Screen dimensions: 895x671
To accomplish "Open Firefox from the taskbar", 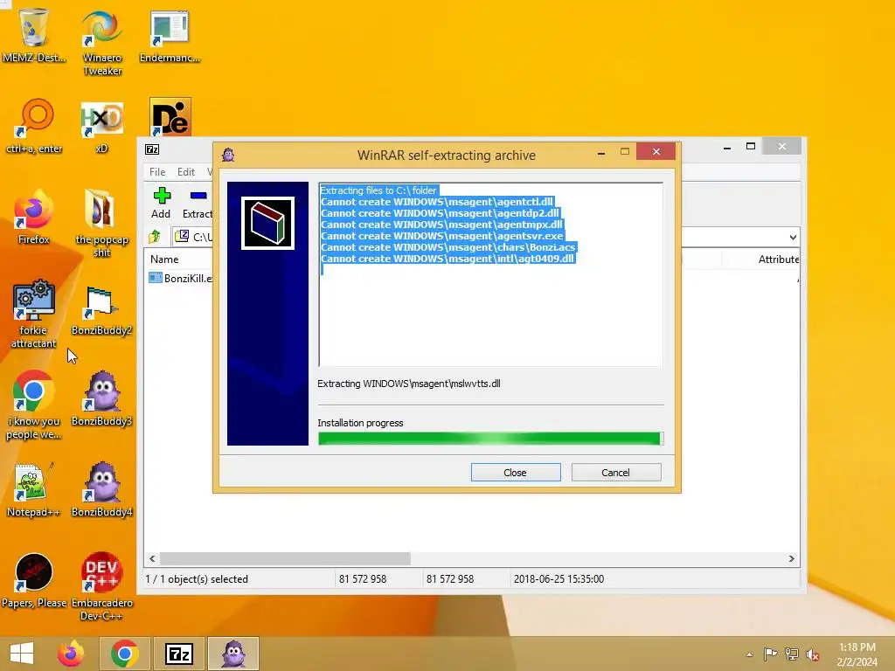I will (x=71, y=654).
